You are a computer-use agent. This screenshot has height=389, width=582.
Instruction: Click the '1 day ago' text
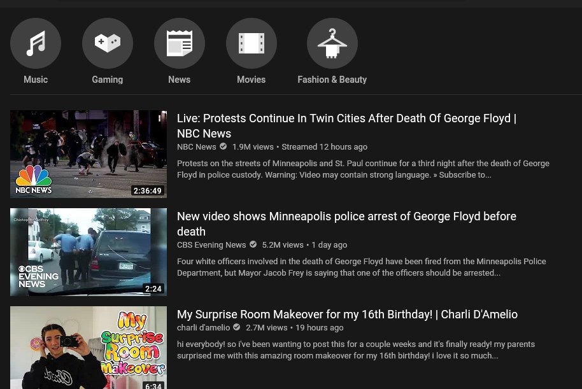pyautogui.click(x=329, y=244)
